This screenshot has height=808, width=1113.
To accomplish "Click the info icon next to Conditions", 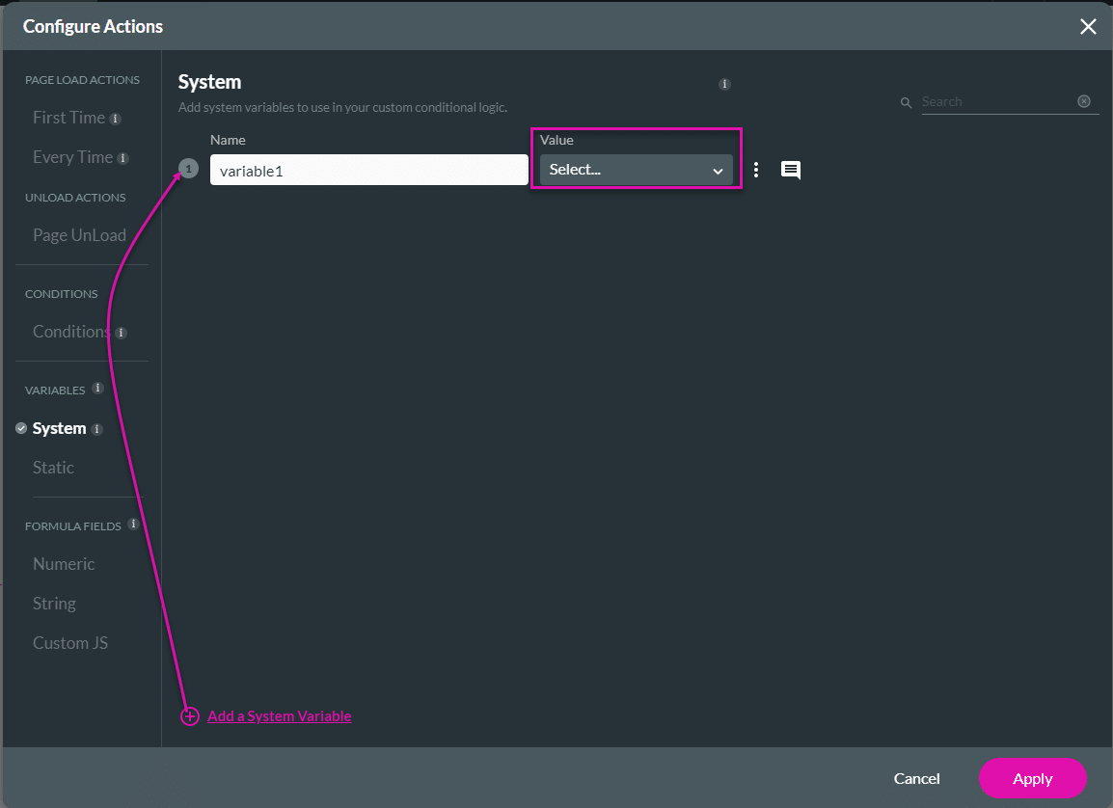I will point(122,332).
